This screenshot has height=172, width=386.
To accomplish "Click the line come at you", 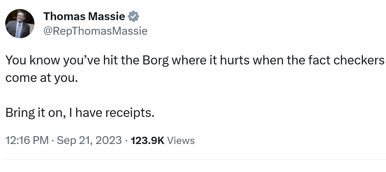I will point(42,78).
